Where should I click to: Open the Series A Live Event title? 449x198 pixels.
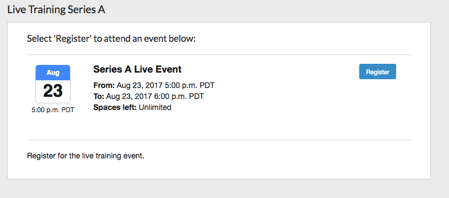pos(137,69)
